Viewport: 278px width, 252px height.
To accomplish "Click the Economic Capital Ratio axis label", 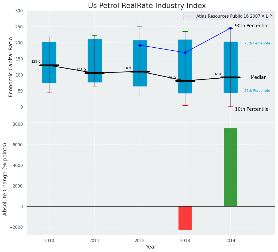I will (x=11, y=67).
